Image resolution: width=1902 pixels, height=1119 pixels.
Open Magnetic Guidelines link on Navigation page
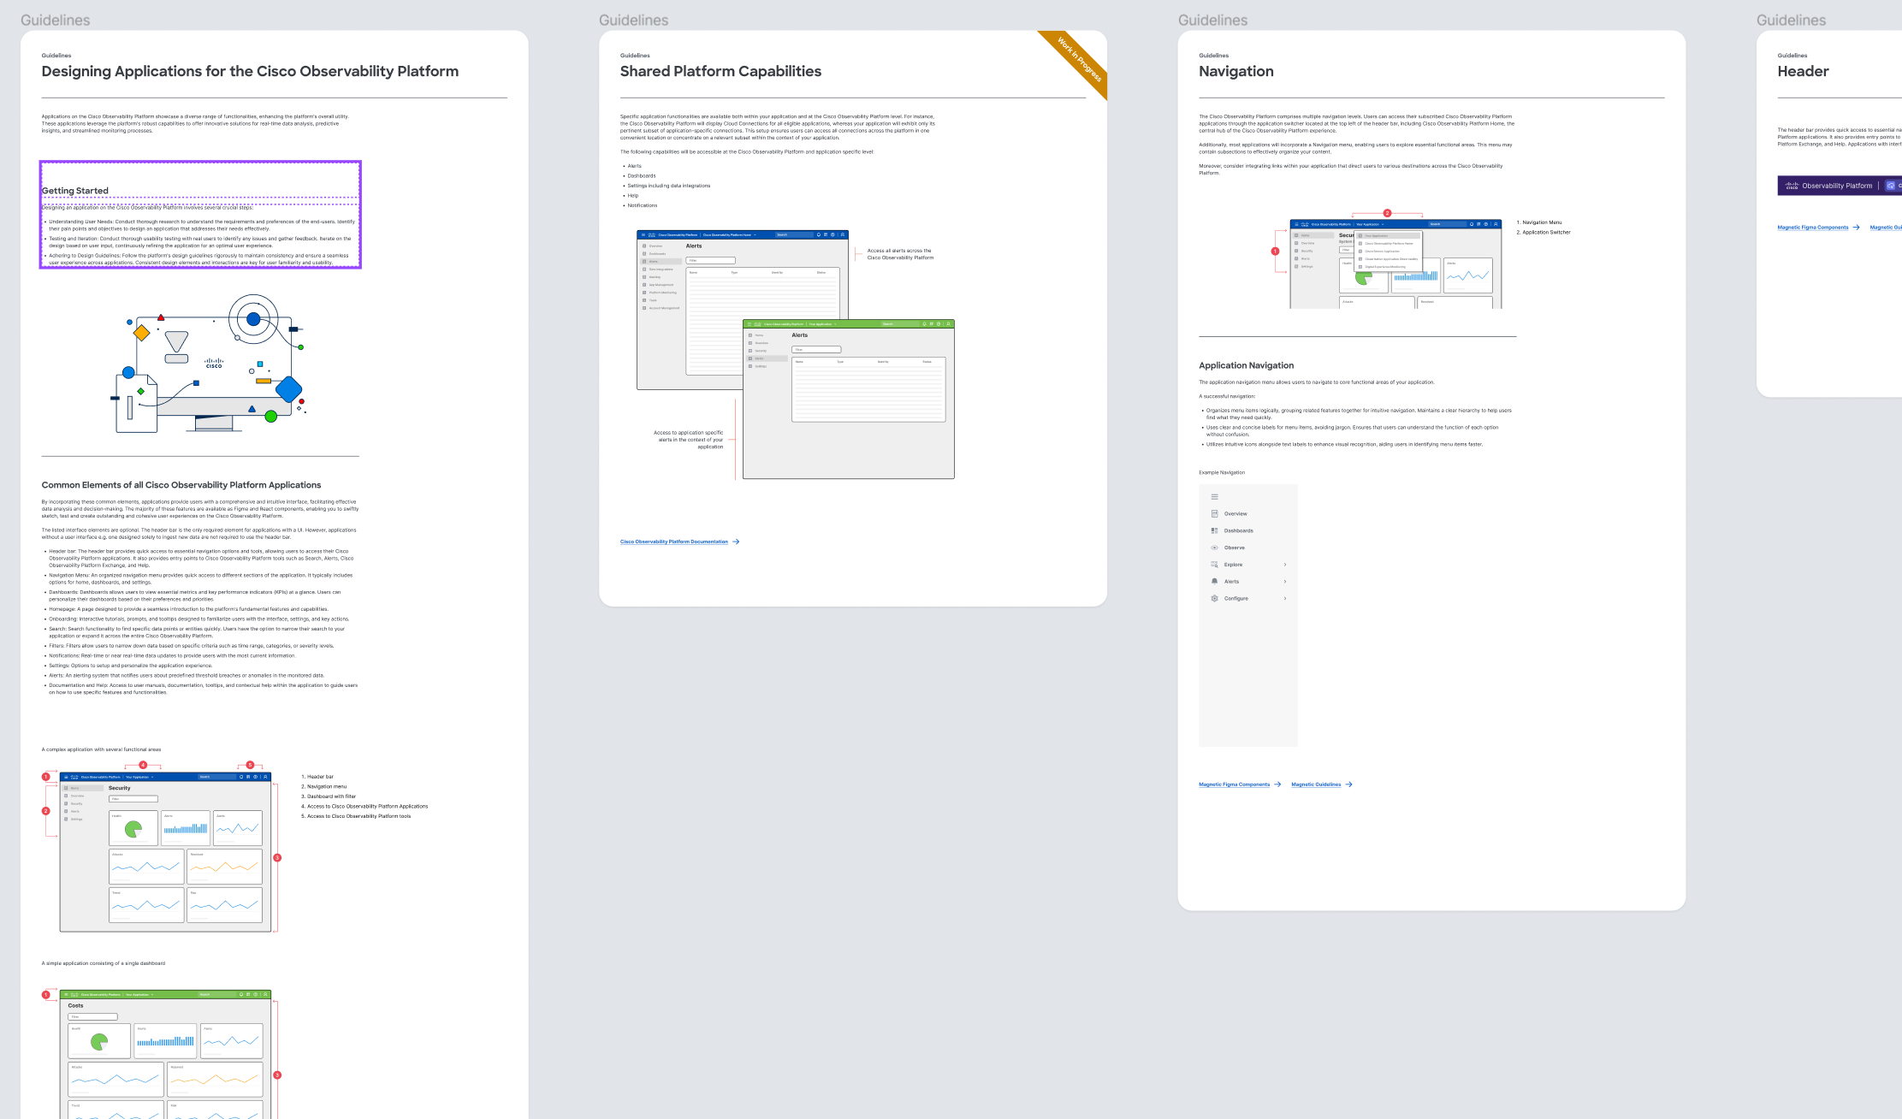pyautogui.click(x=1316, y=784)
